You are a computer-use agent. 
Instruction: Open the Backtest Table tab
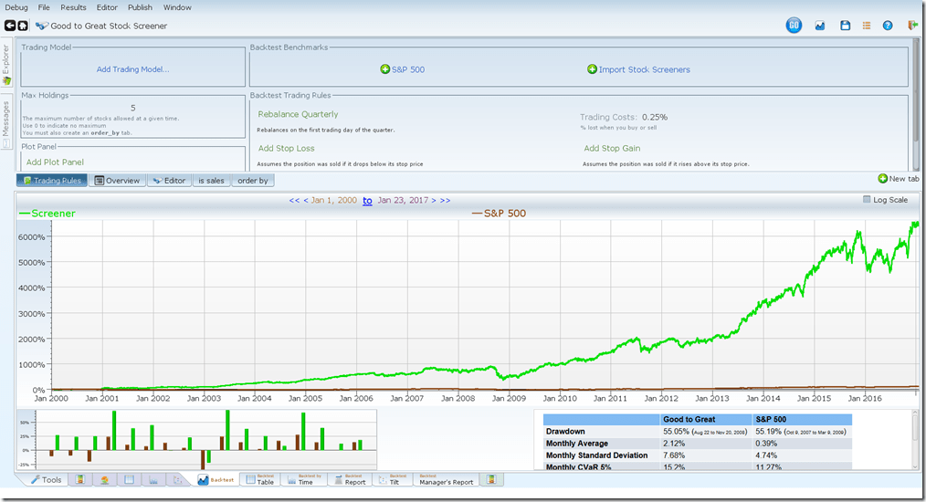(x=260, y=479)
